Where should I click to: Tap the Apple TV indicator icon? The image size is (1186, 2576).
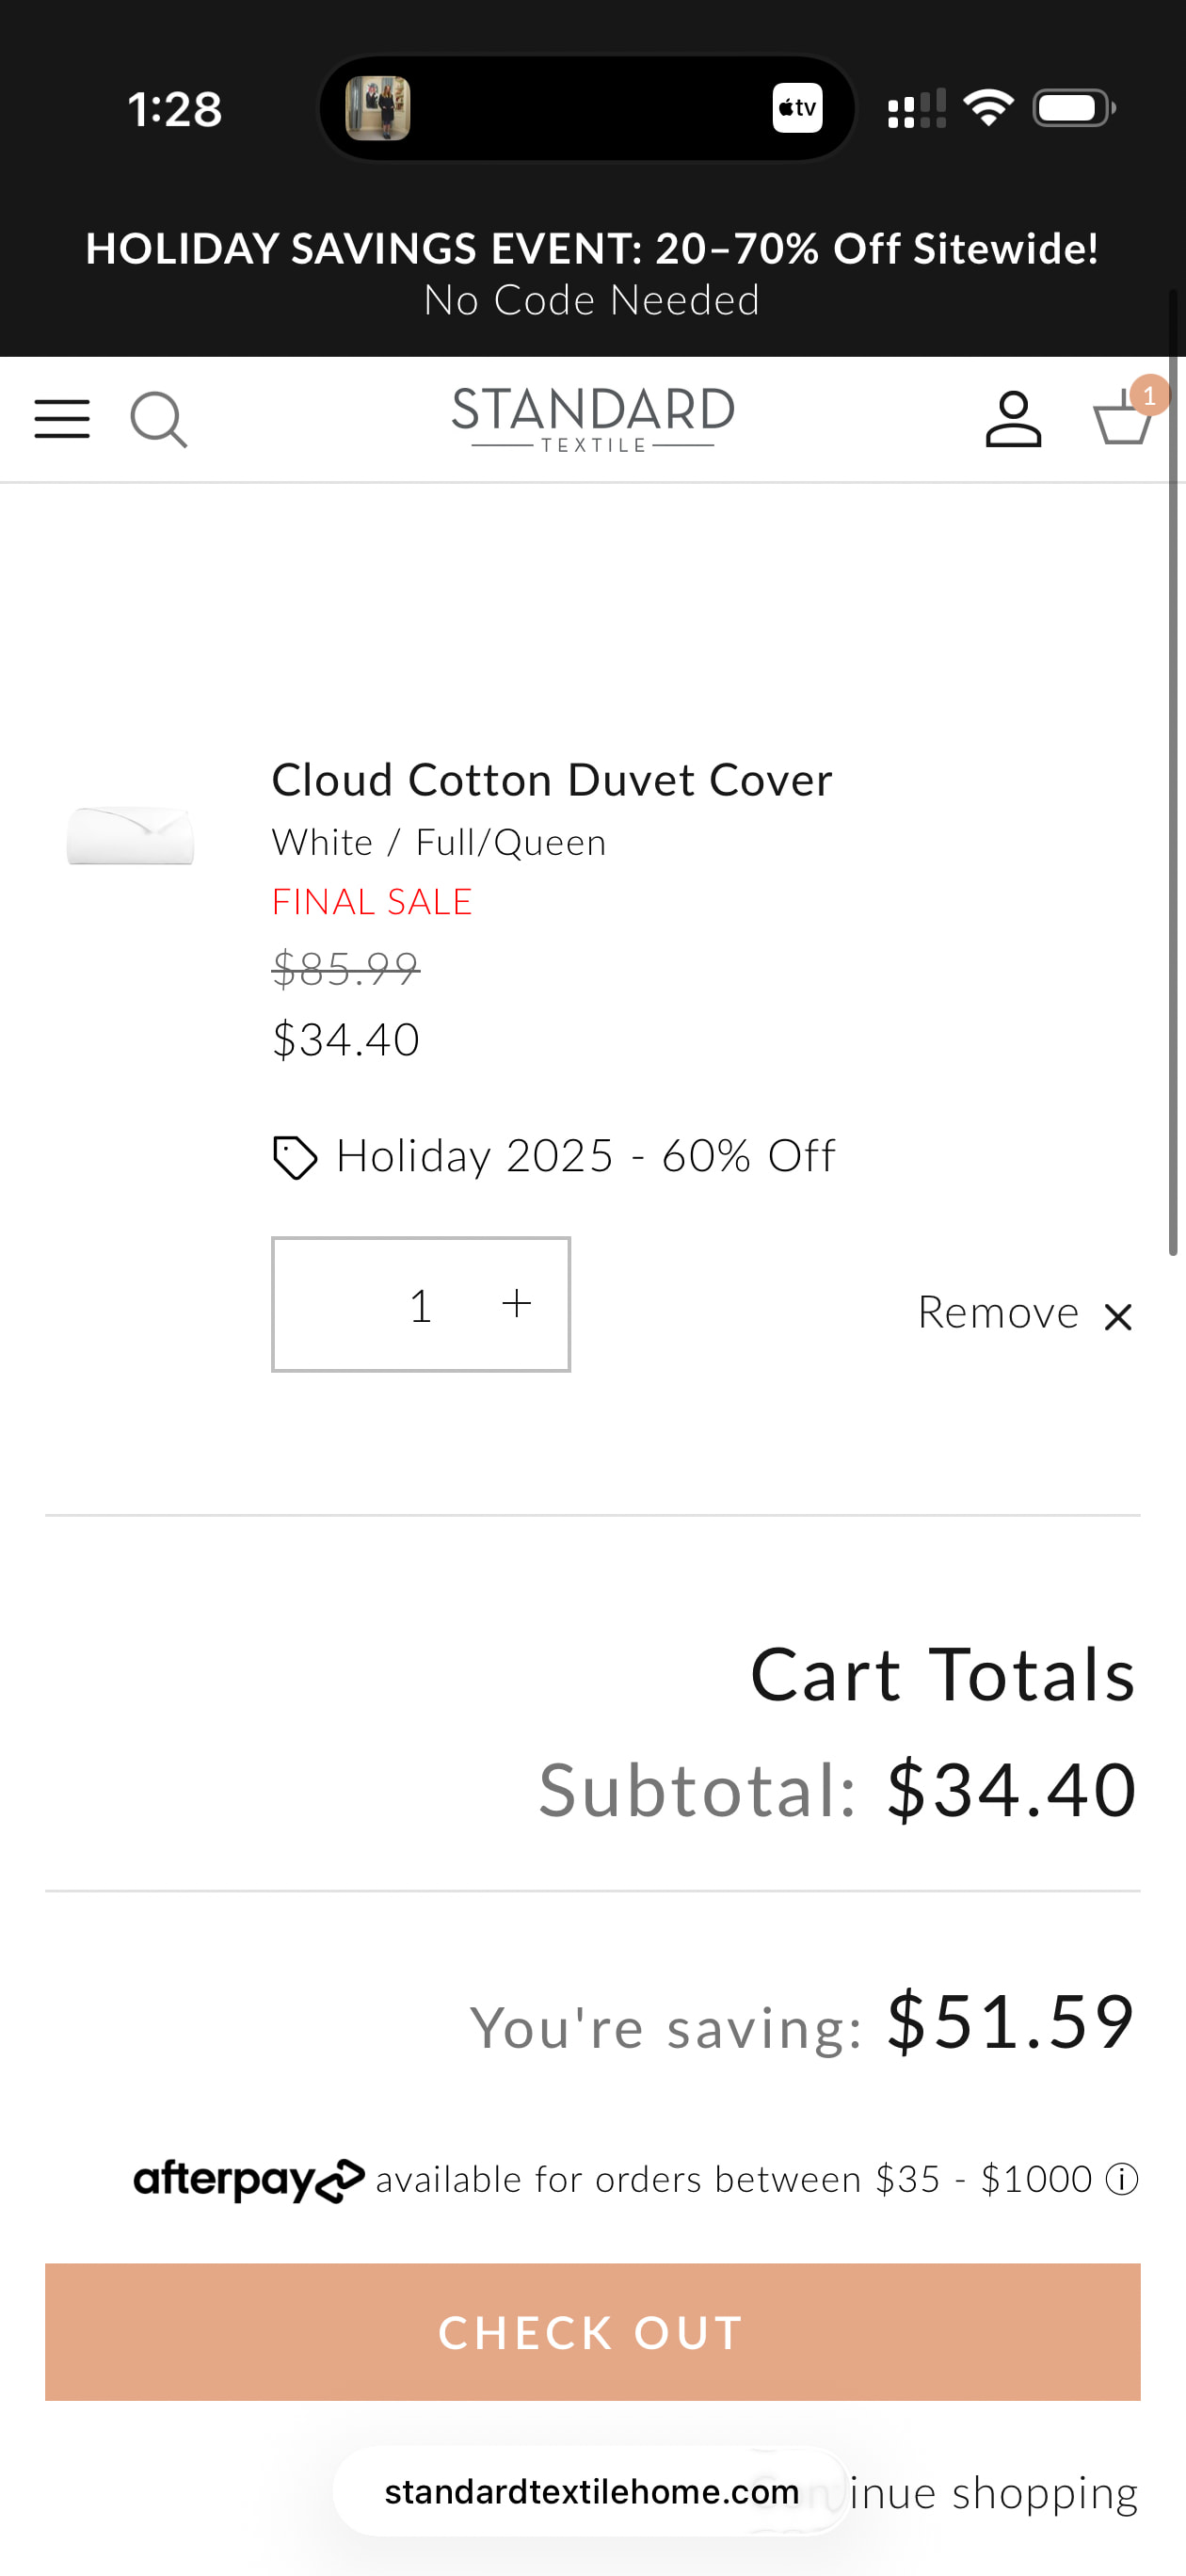[x=797, y=108]
